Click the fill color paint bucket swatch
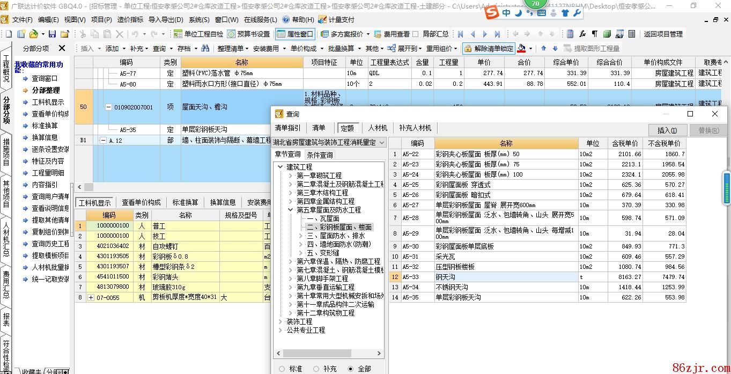This screenshot has width=731, height=374. [x=521, y=48]
